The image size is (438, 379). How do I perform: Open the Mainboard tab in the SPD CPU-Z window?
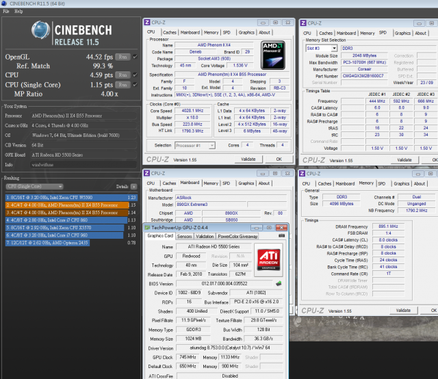(x=346, y=34)
